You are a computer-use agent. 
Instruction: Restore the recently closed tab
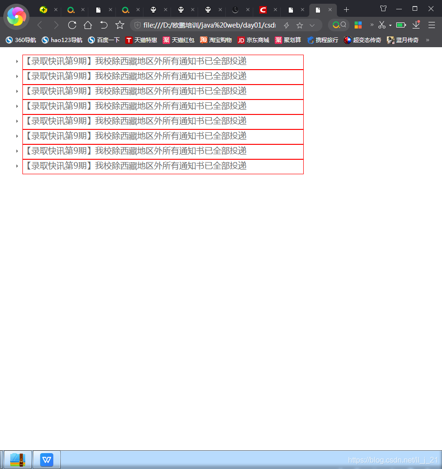click(x=104, y=25)
